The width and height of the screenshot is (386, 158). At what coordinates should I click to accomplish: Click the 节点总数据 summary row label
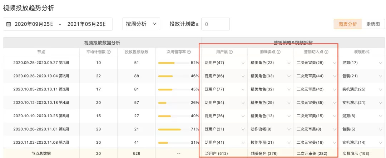(41, 154)
